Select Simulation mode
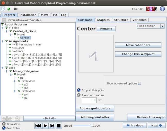 click(x=4, y=124)
